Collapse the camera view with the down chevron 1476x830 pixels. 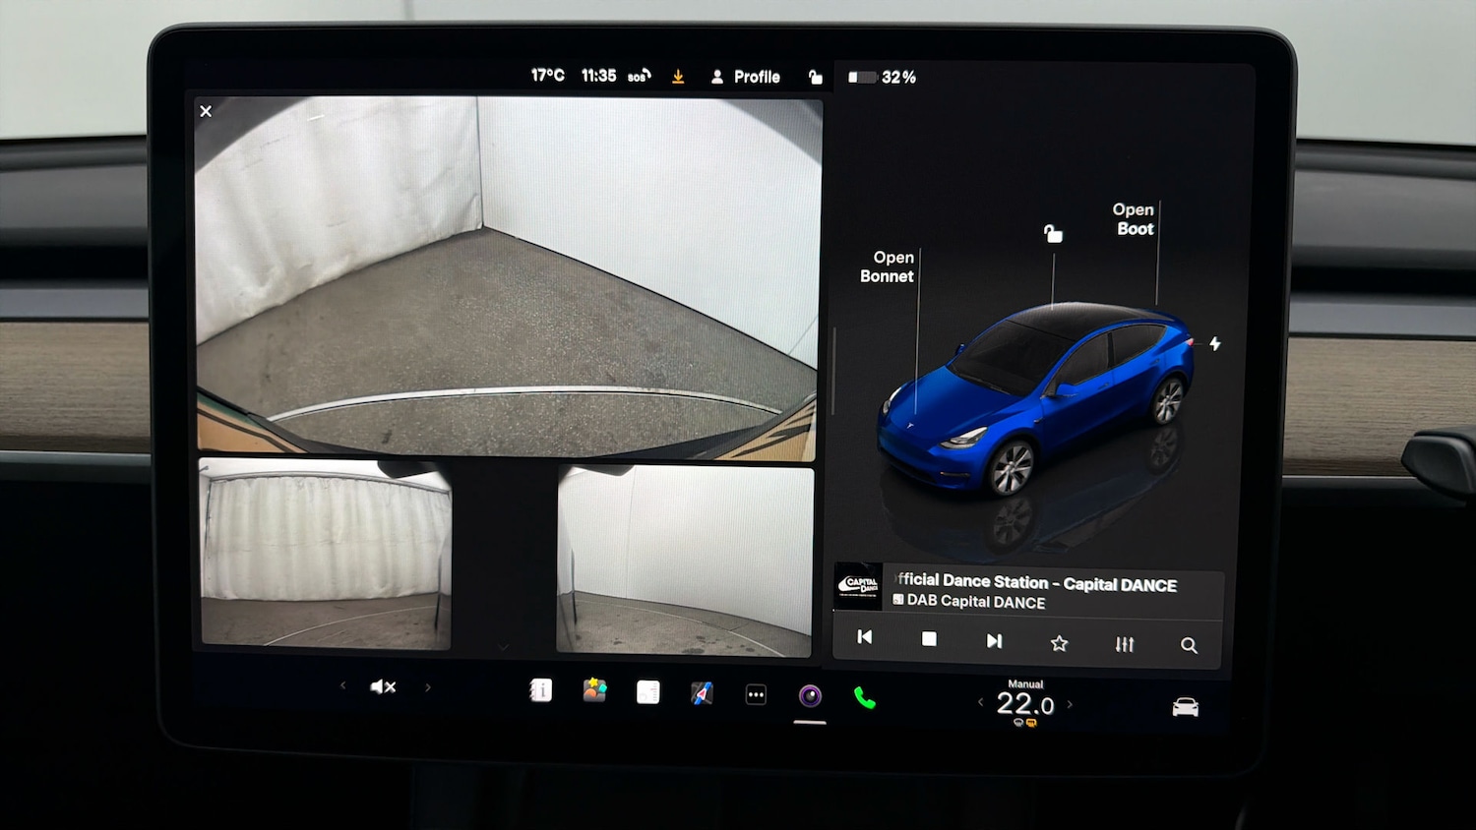(x=504, y=646)
